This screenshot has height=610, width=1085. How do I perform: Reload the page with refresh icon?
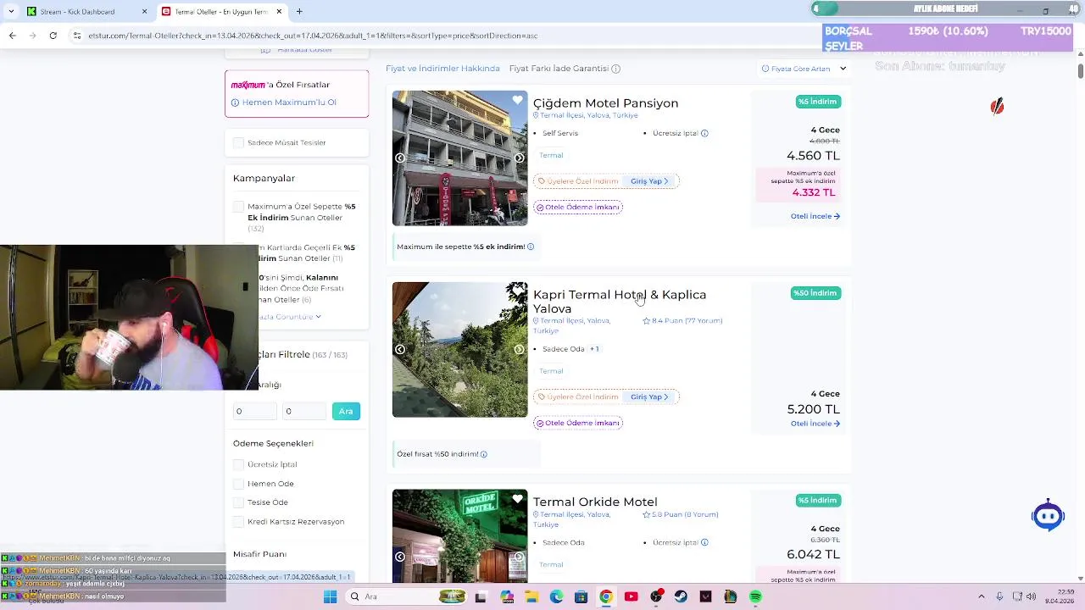[x=53, y=36]
